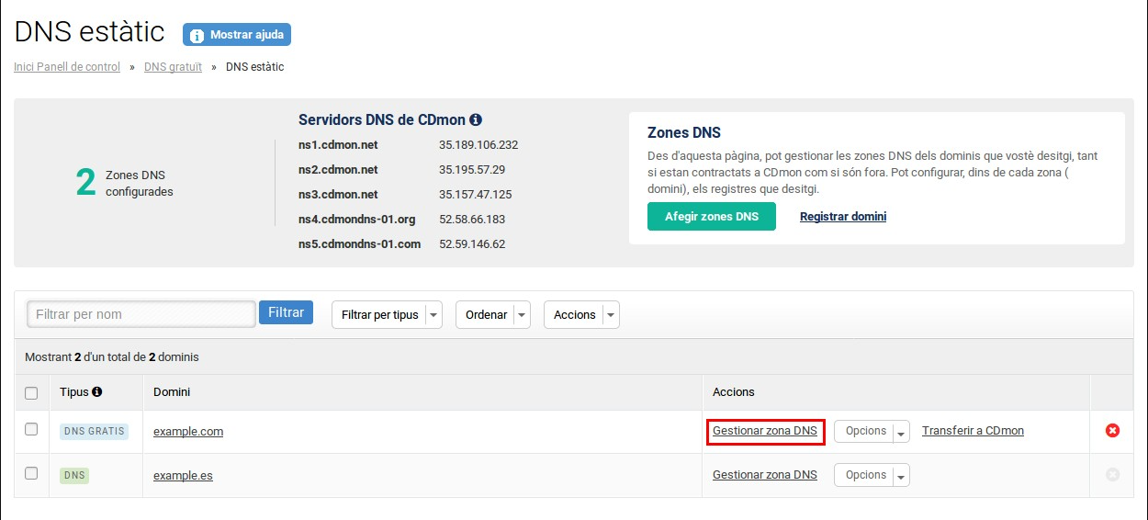Select ns2.cdmon.net server name
The width and height of the screenshot is (1148, 520).
(338, 170)
